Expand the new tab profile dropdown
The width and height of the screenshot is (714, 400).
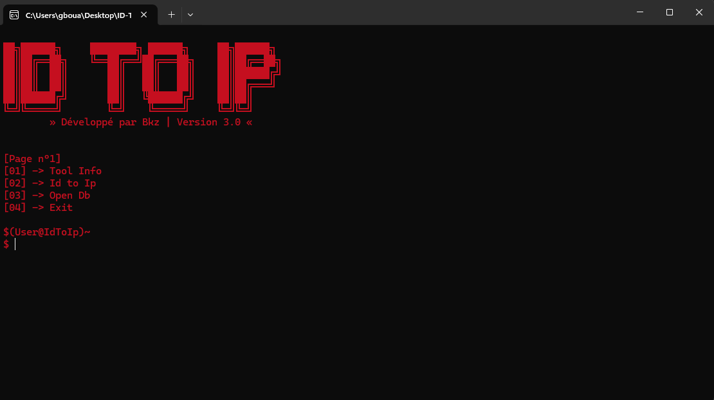(190, 15)
